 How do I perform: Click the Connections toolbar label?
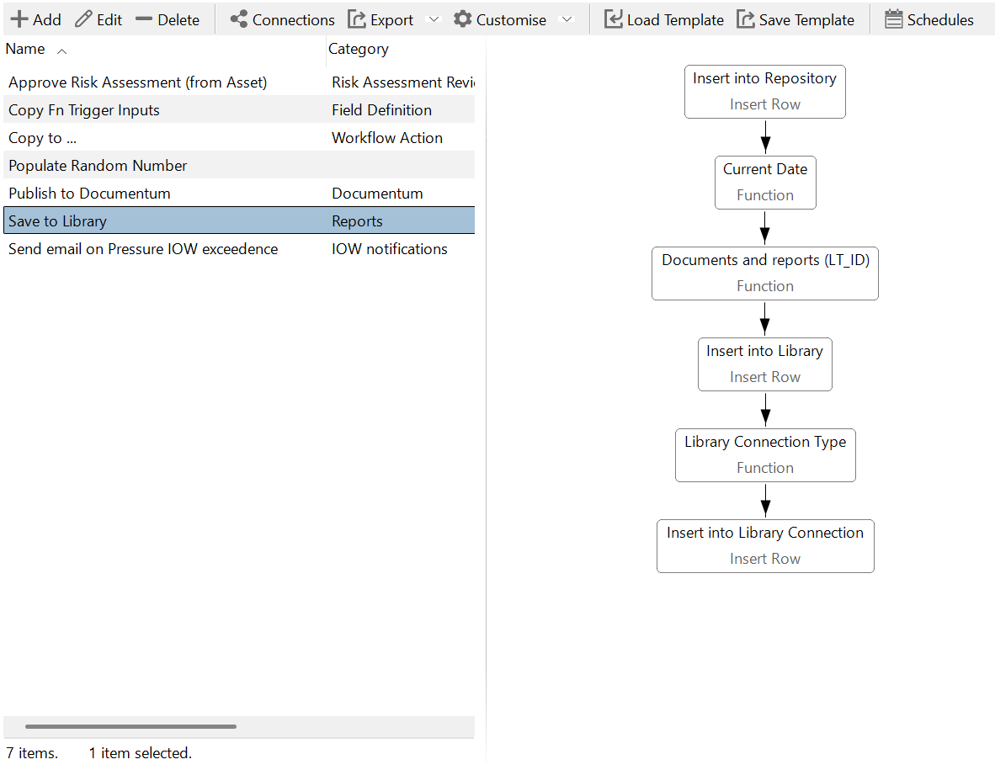(x=293, y=19)
